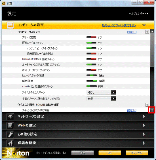Click すべてをデフォルト設定にする link
156x160 pixels.
(x=51, y=153)
